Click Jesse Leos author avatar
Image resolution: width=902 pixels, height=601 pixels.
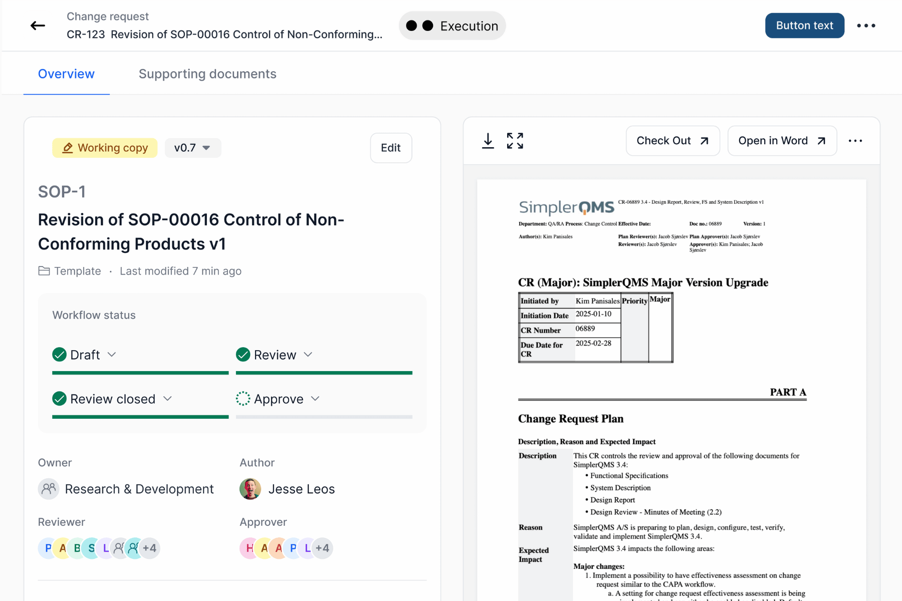point(250,489)
